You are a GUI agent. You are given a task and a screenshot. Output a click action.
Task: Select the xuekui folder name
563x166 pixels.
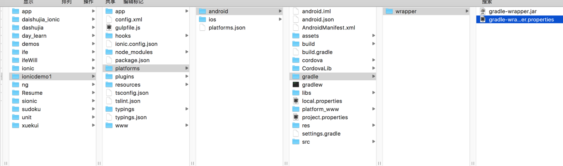click(x=30, y=126)
